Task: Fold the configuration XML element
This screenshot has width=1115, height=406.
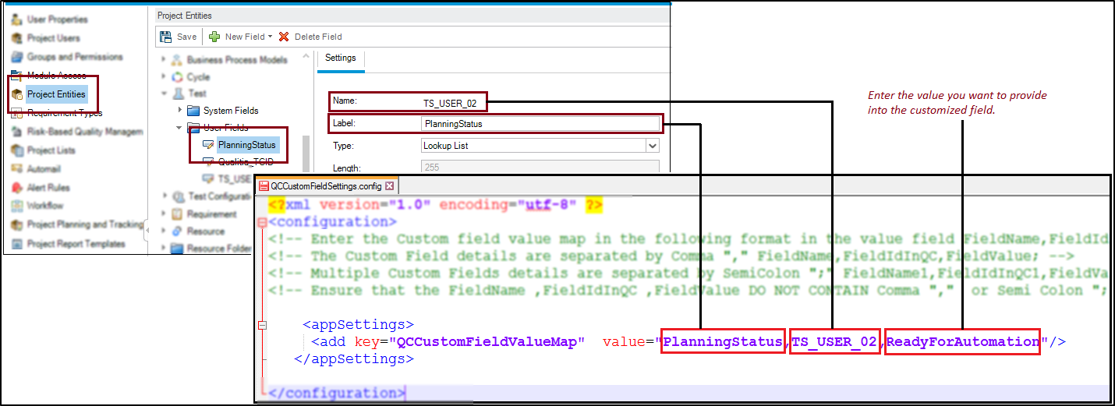Action: [x=262, y=222]
